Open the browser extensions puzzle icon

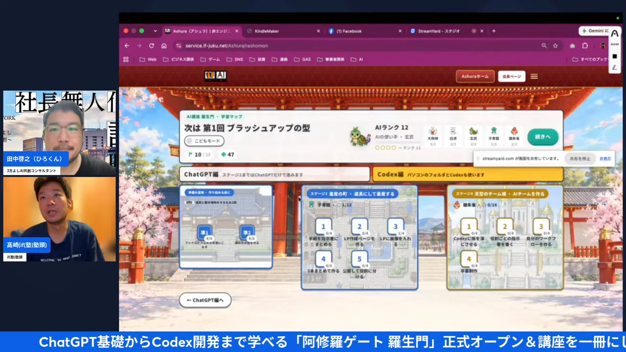point(585,45)
